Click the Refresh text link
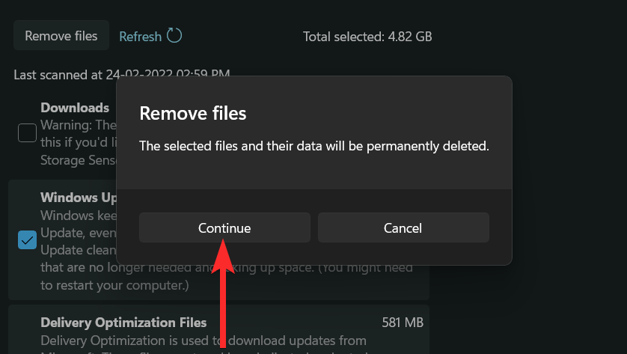The width and height of the screenshot is (627, 354). pos(140,36)
